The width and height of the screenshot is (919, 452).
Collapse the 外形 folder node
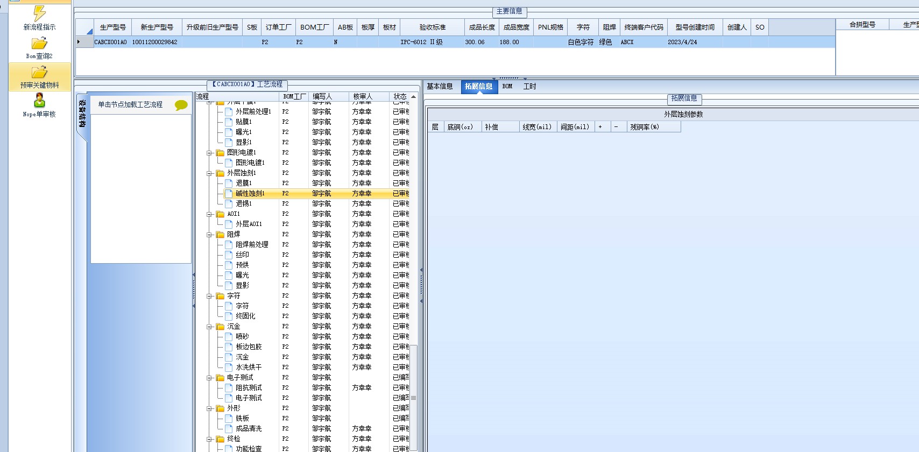tap(209, 408)
